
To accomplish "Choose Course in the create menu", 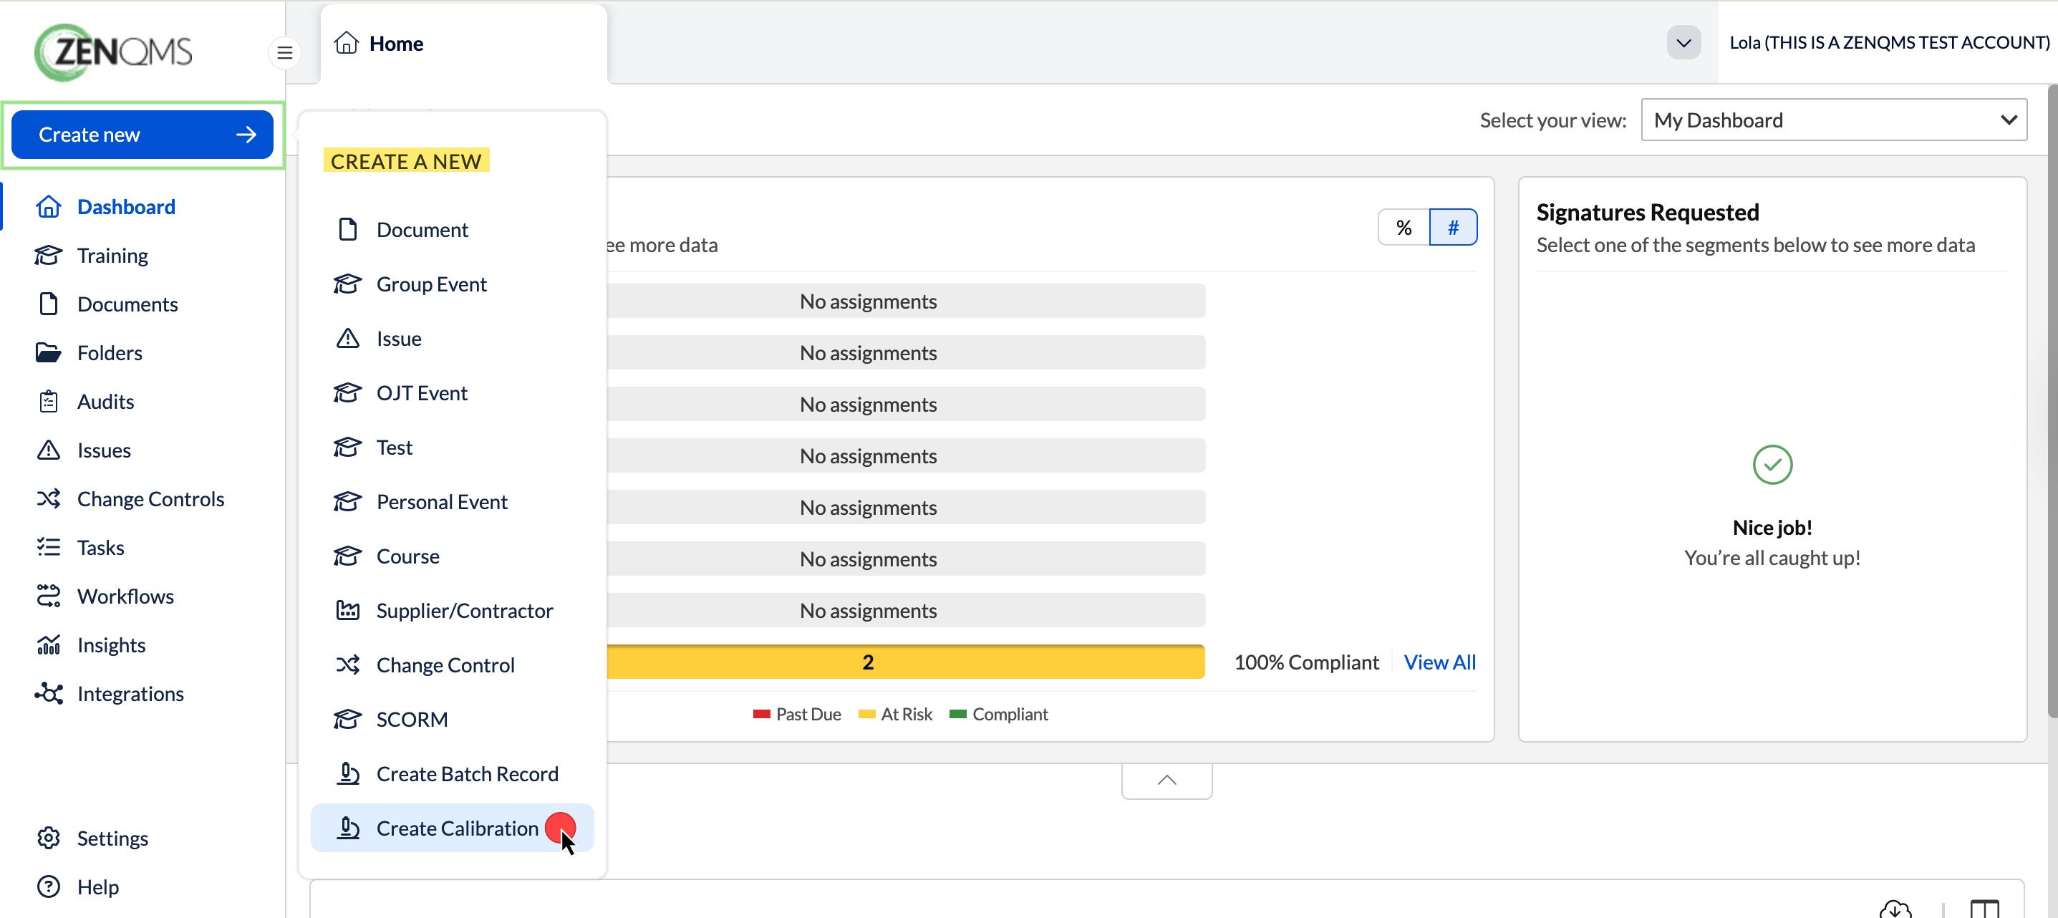I will pos(452,556).
